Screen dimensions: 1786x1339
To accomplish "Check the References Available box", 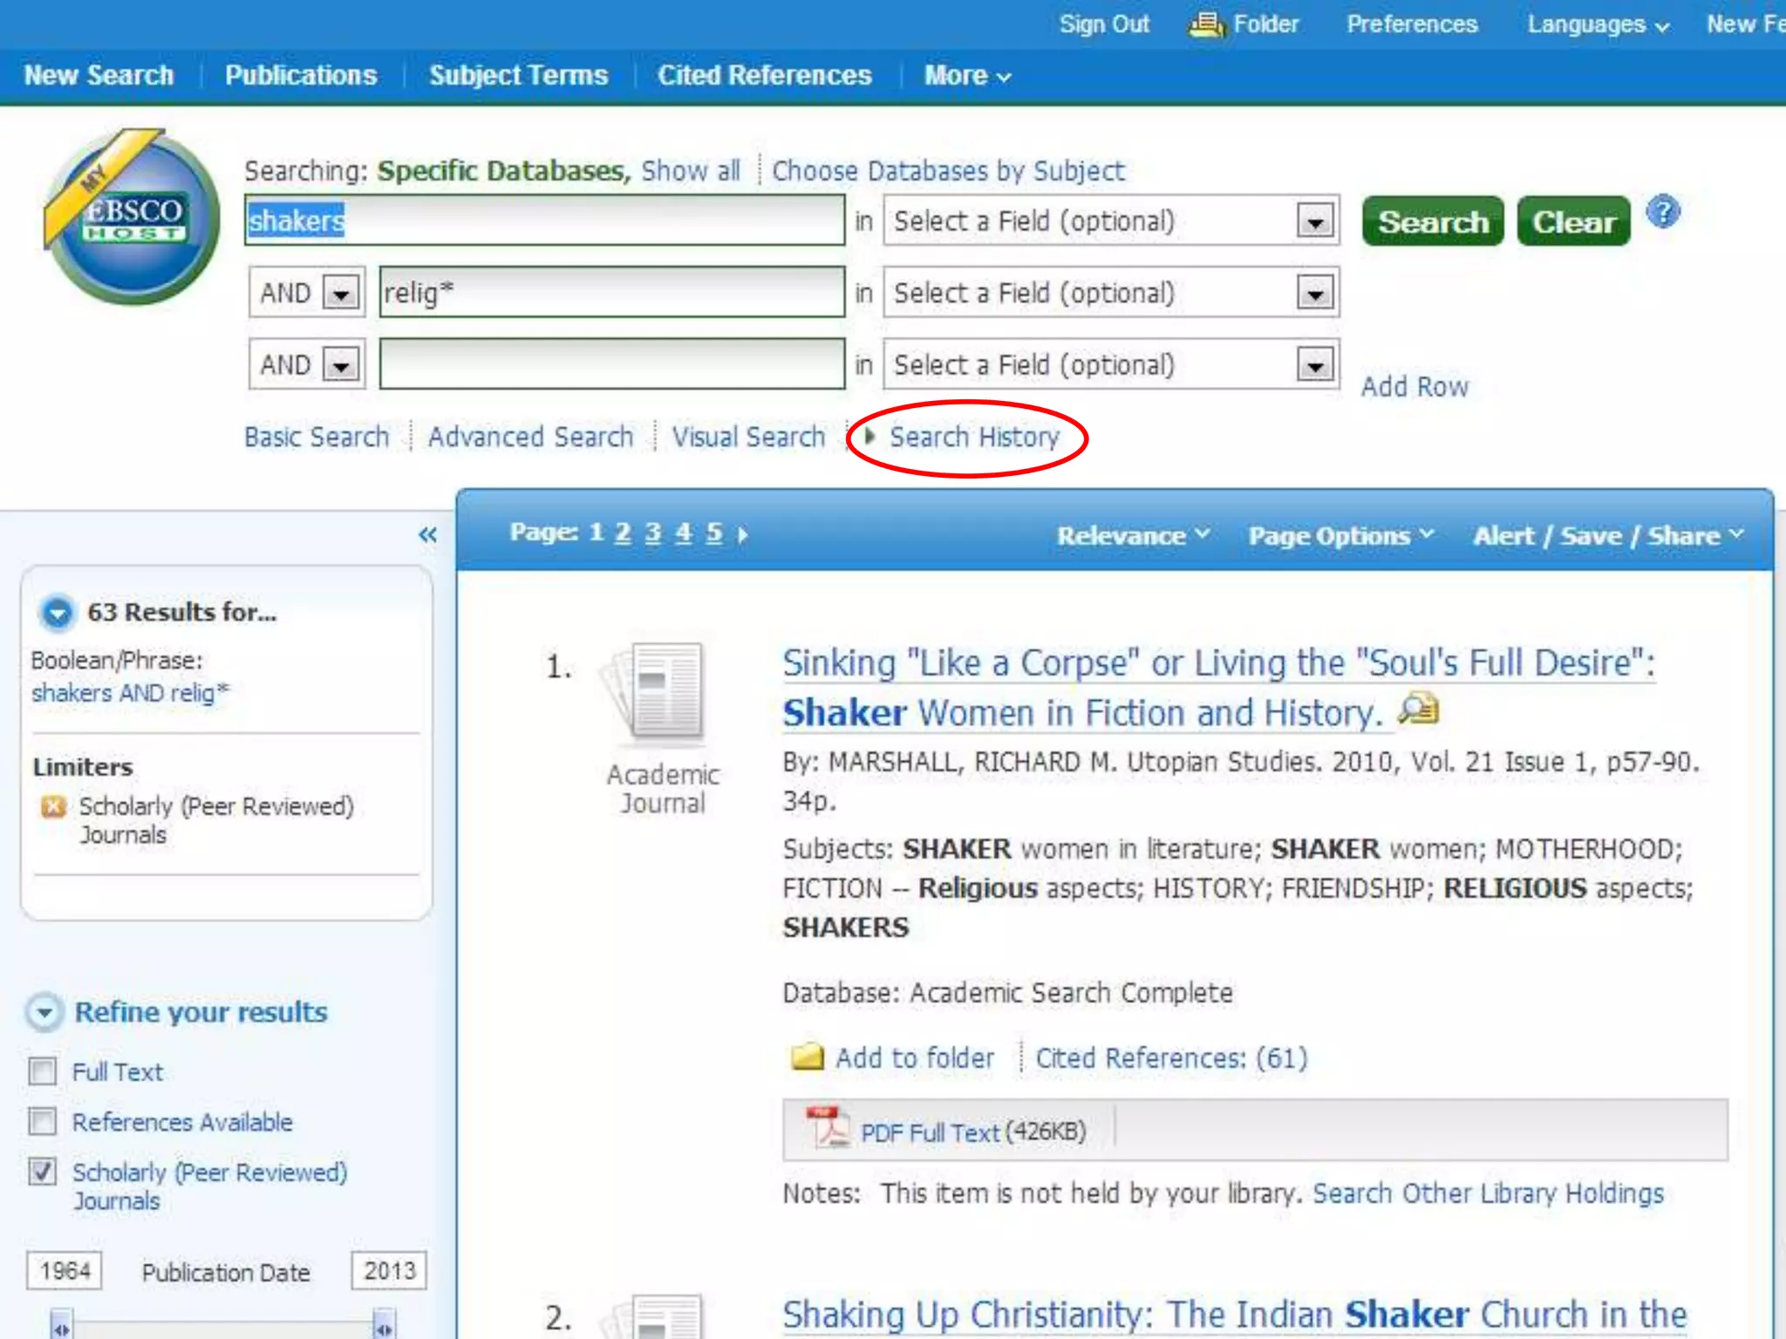I will 43,1121.
